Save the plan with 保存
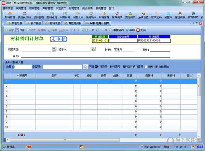The height and width of the screenshot is (151, 205). coord(20,30)
